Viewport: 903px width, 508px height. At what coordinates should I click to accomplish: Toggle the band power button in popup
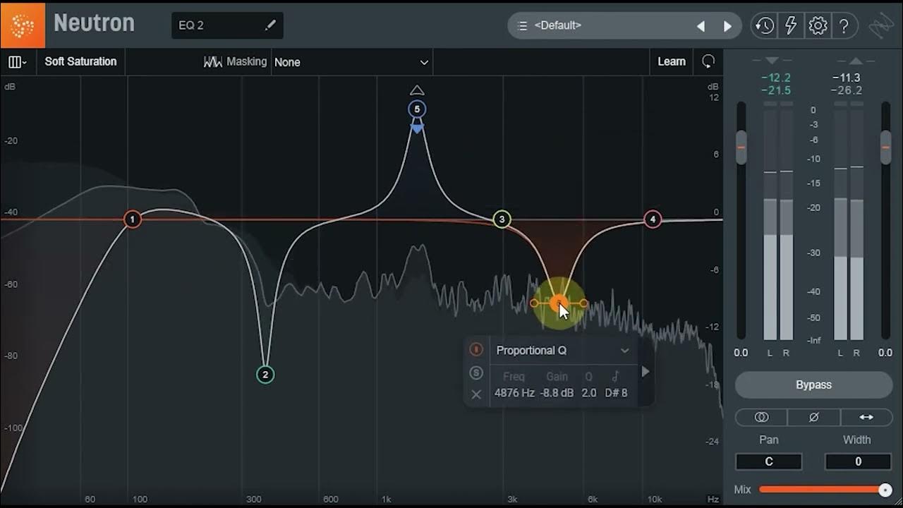(476, 350)
